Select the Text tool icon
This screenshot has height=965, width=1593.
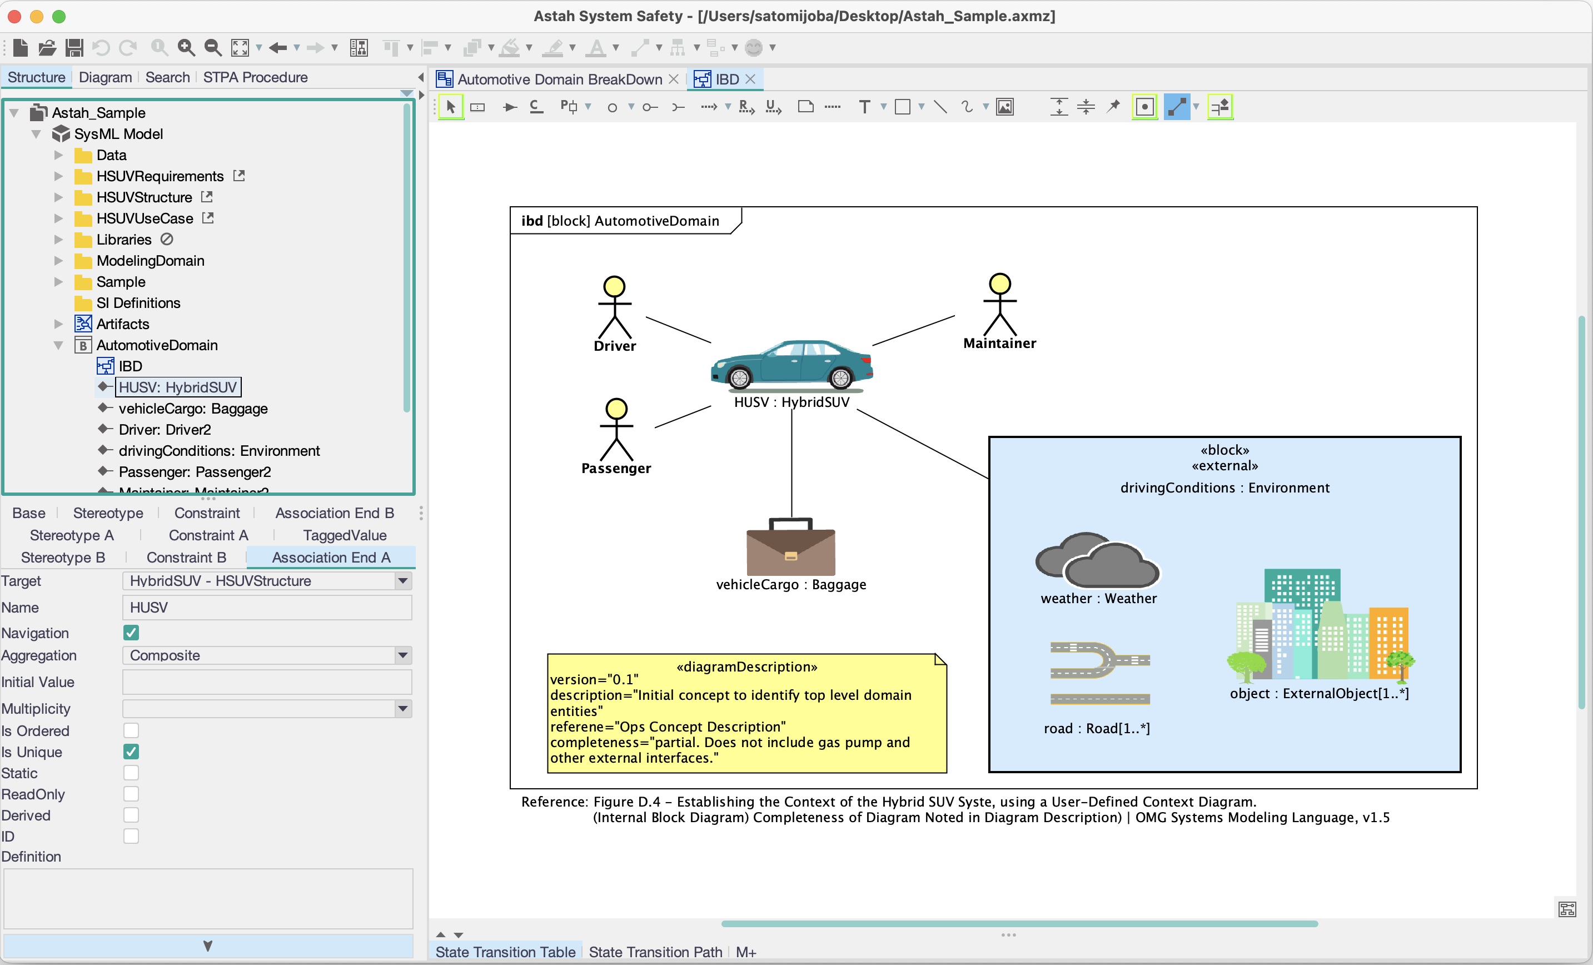(864, 107)
